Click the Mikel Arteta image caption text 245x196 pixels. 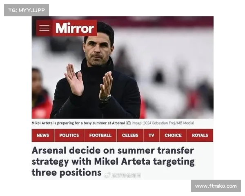pyautogui.click(x=78, y=123)
